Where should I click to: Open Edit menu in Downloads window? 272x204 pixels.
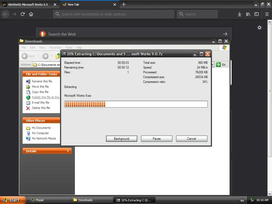click(x=32, y=48)
